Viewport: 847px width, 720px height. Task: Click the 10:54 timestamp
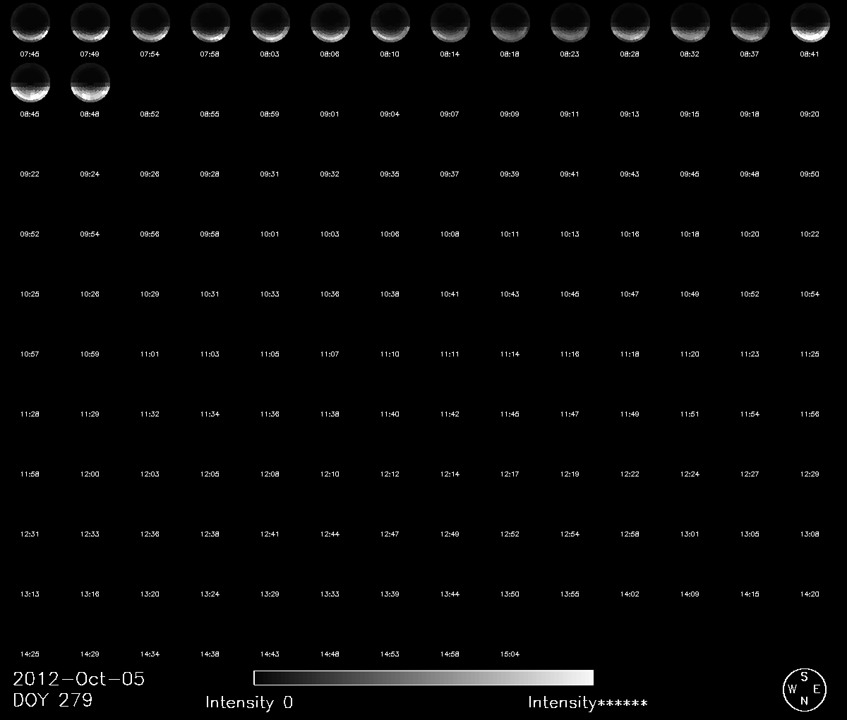pyautogui.click(x=810, y=294)
